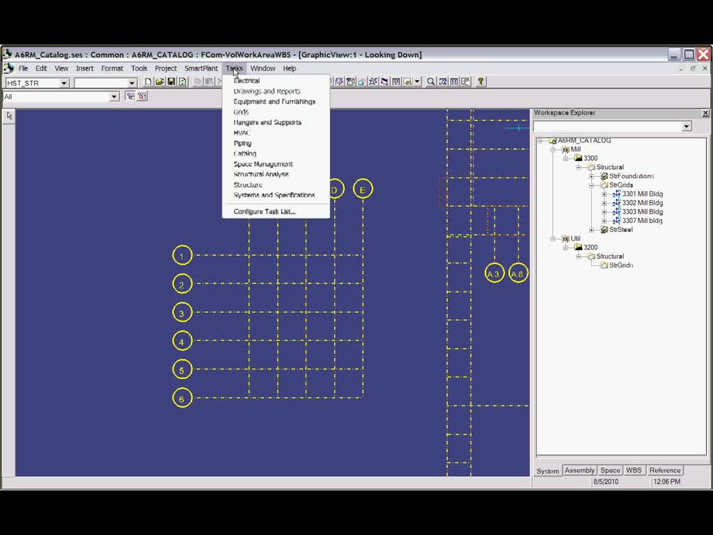Click the 3301 Mill Bldg grid icon
The height and width of the screenshot is (535, 713).
pos(617,194)
